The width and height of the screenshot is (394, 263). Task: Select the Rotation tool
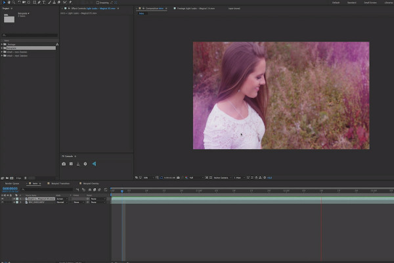click(x=19, y=2)
